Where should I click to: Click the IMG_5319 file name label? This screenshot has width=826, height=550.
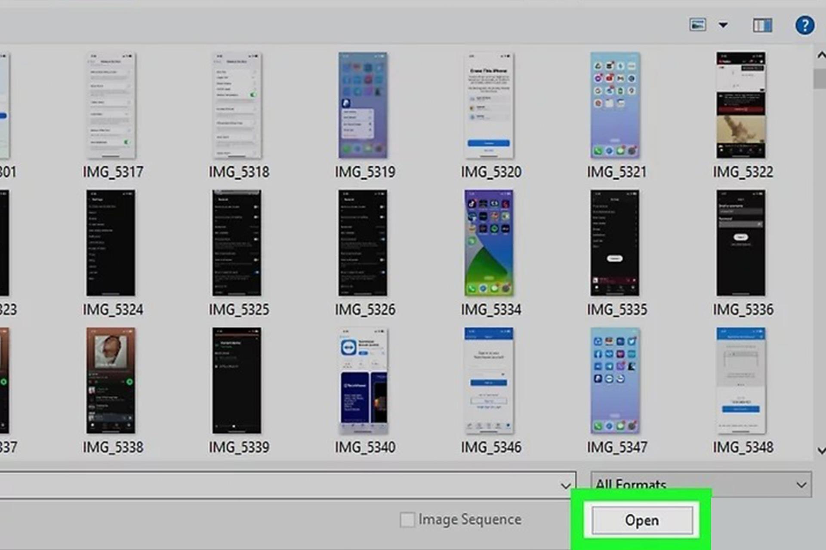pyautogui.click(x=365, y=172)
